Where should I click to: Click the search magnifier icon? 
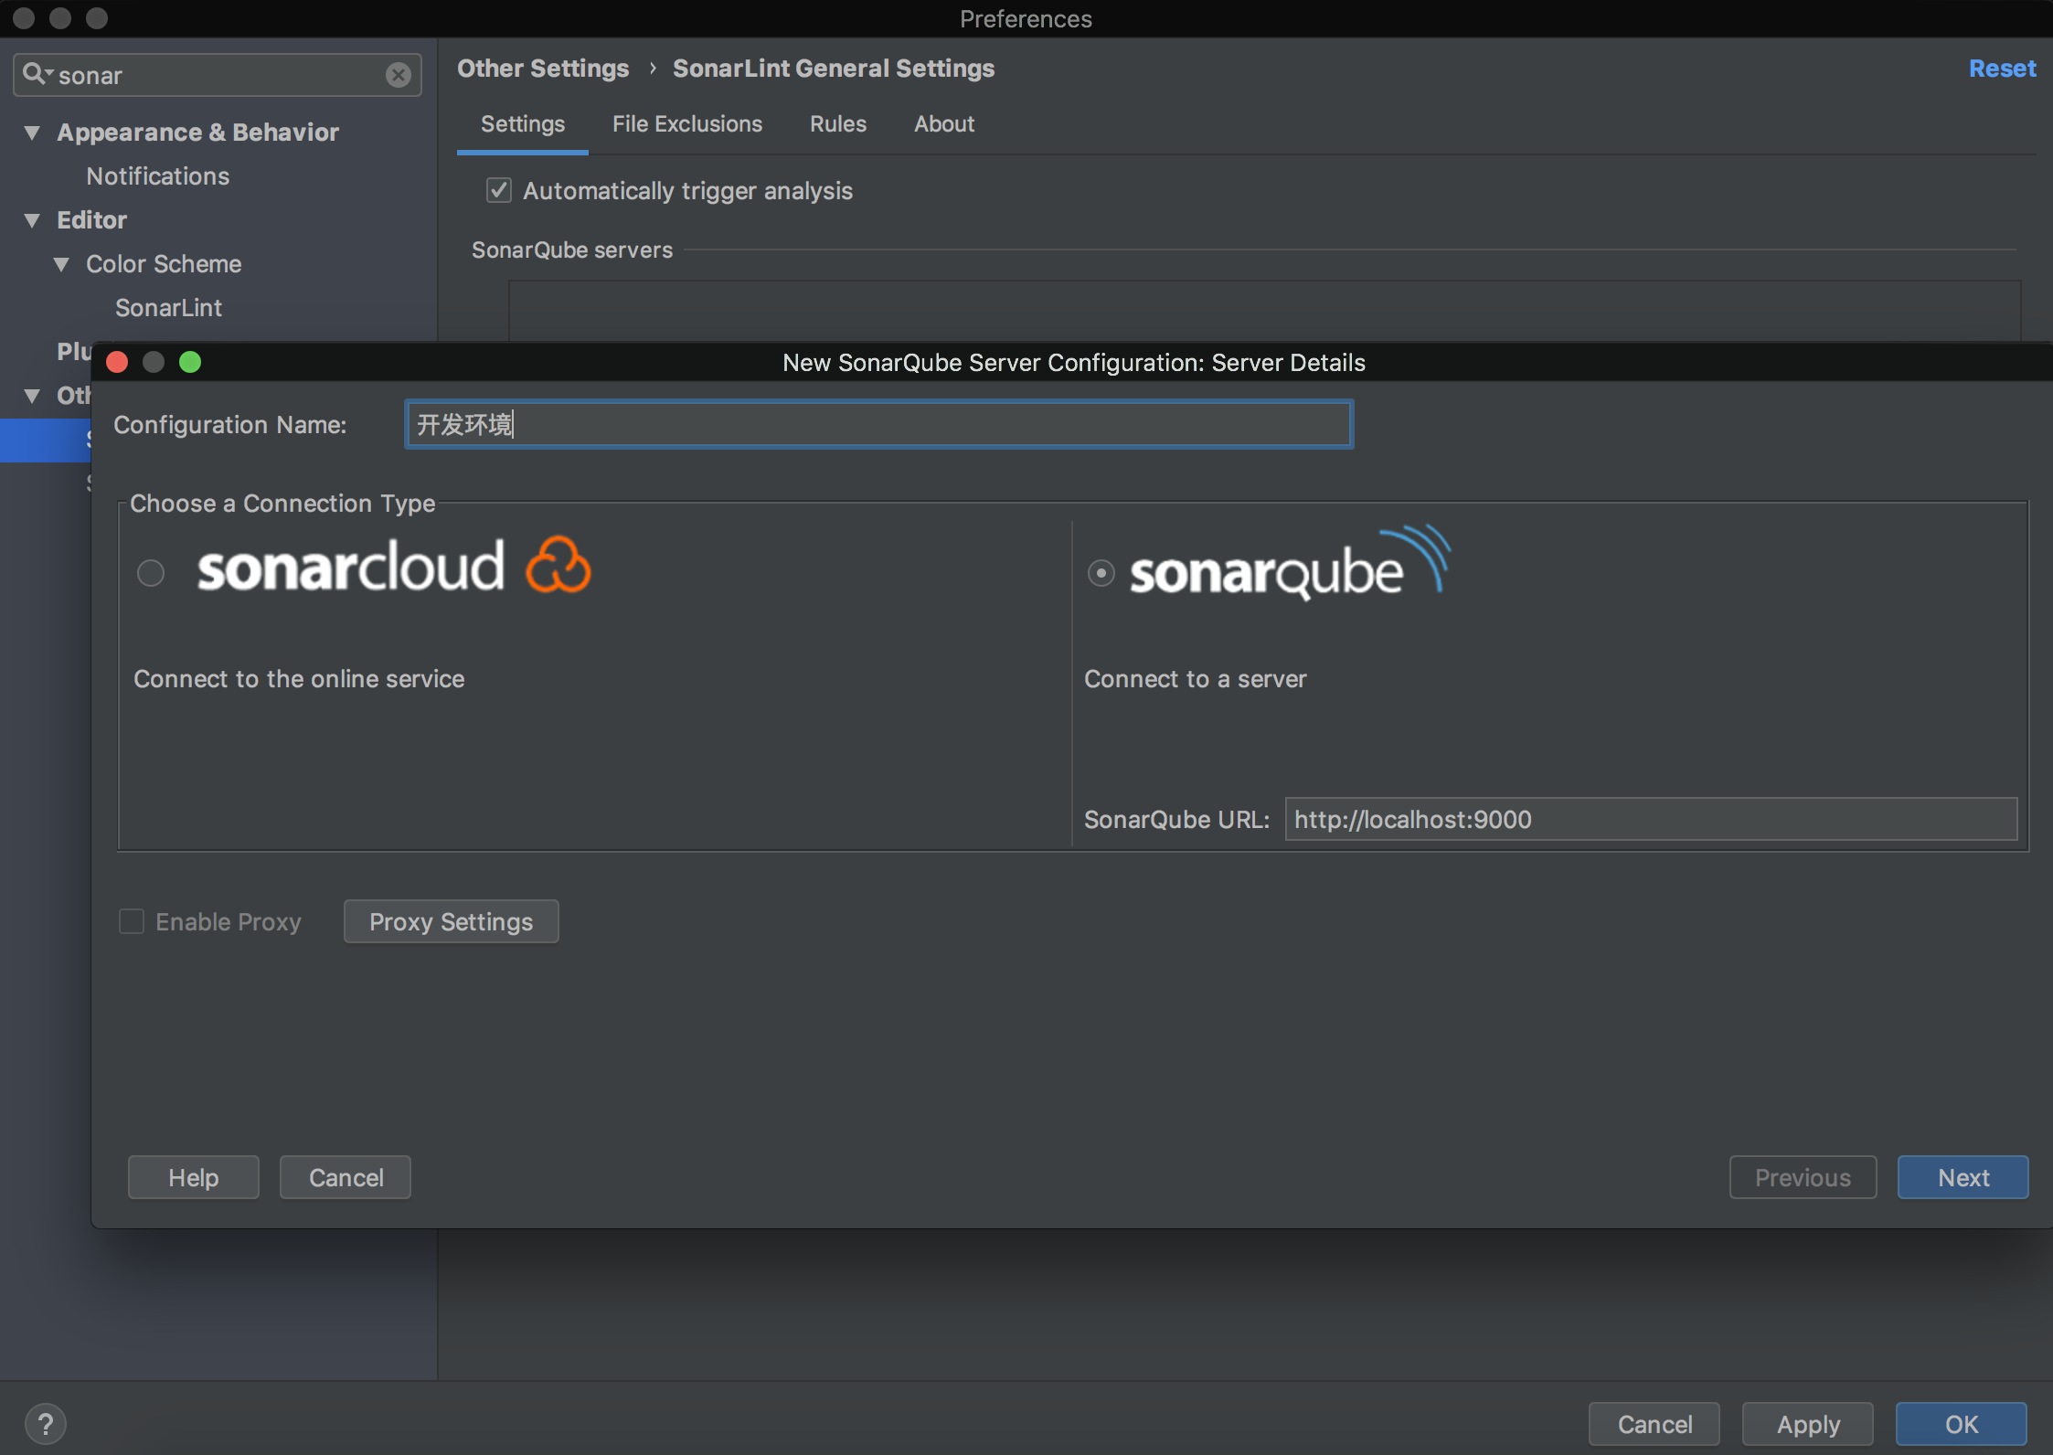[x=35, y=74]
